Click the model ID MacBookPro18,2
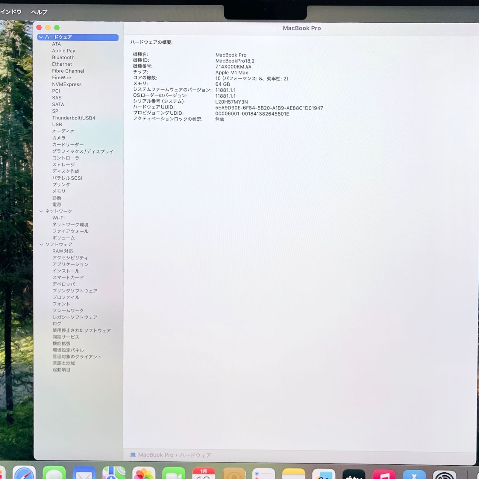This screenshot has height=479, width=479. pos(235,61)
